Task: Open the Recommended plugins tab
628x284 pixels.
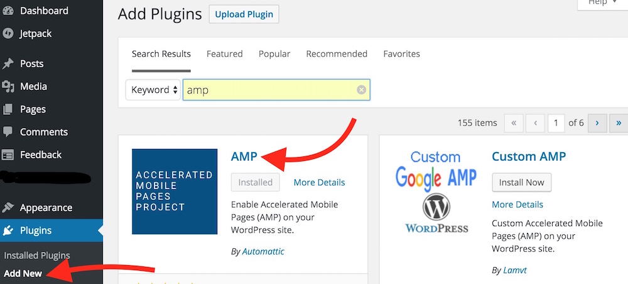Action: [x=337, y=54]
